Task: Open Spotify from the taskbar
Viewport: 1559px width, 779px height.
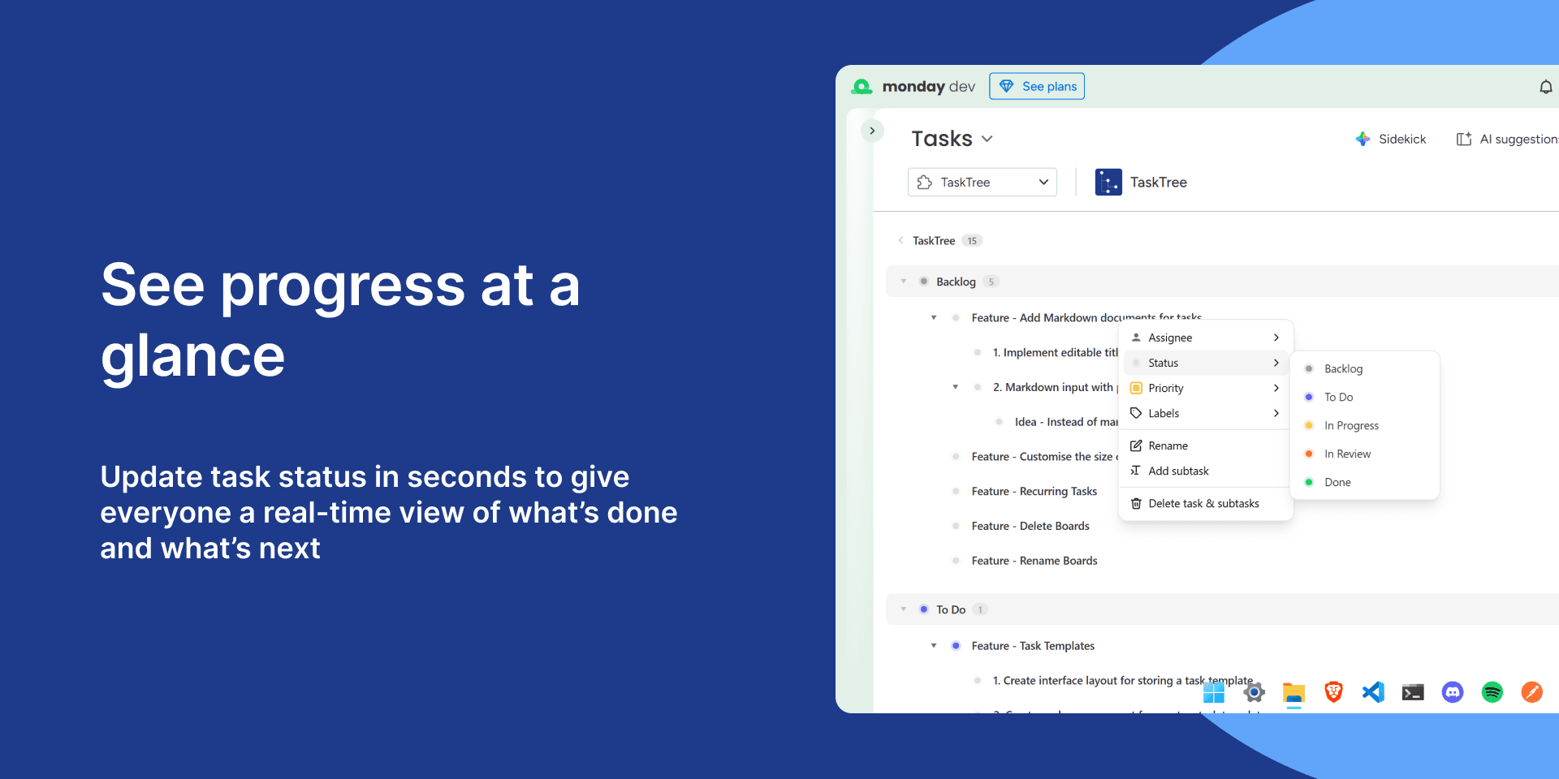Action: [x=1492, y=692]
